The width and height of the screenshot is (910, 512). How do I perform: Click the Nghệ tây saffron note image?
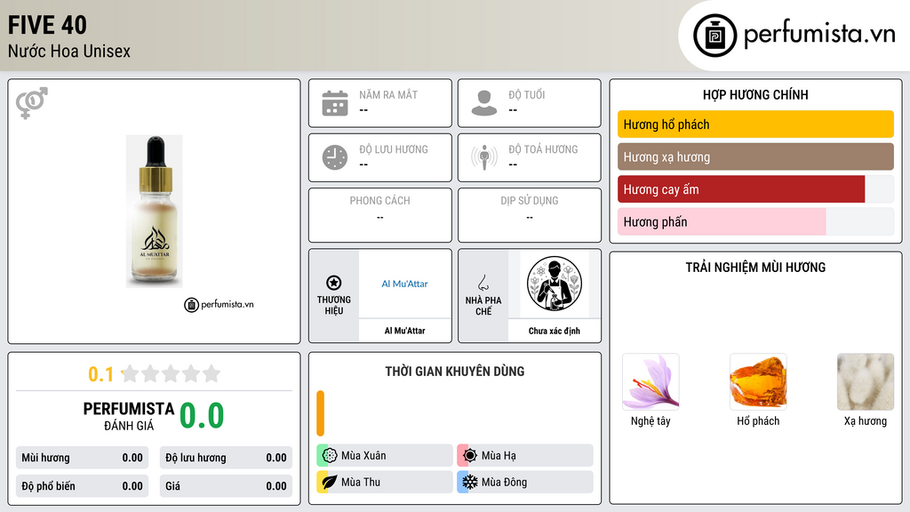(651, 381)
